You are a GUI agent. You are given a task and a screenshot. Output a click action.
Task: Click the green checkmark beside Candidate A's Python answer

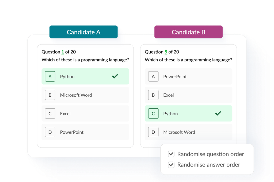(x=115, y=76)
